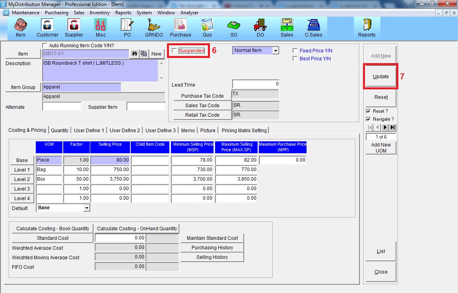Open the Default UOM Base dropdown
The height and width of the screenshot is (293, 458).
(x=87, y=208)
